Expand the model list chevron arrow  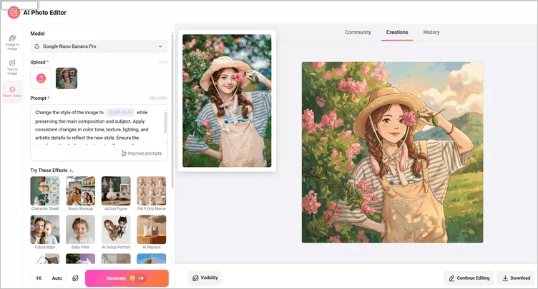(160, 46)
